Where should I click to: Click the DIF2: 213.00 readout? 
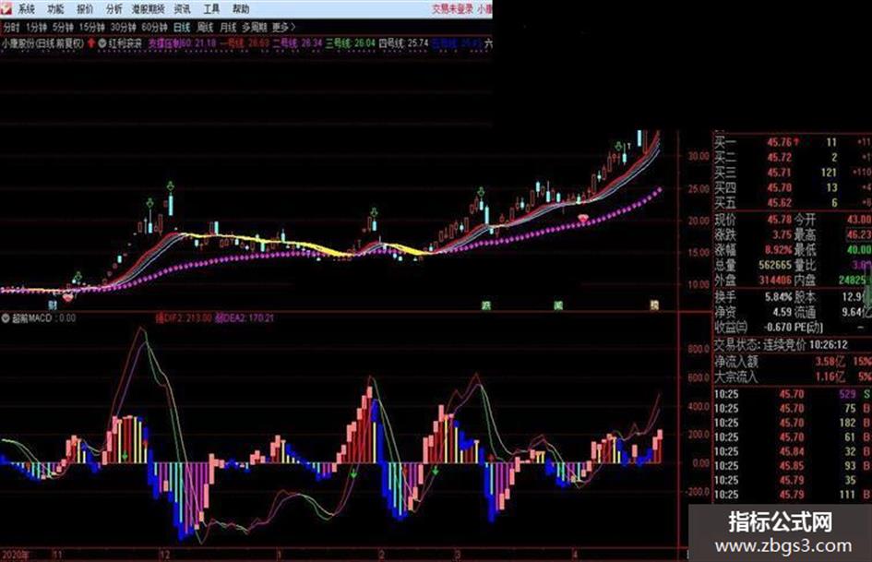184,318
